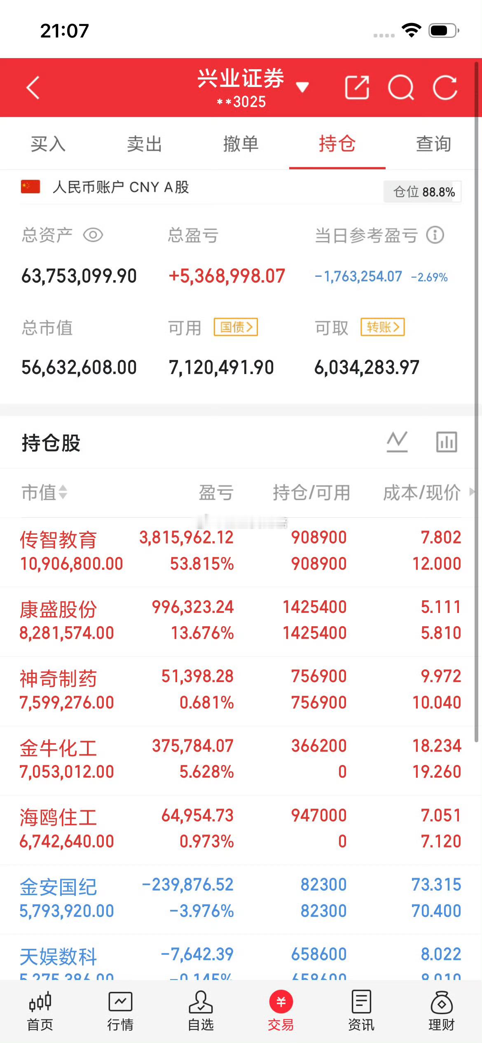Open the holdings bar chart icon

pyautogui.click(x=447, y=442)
